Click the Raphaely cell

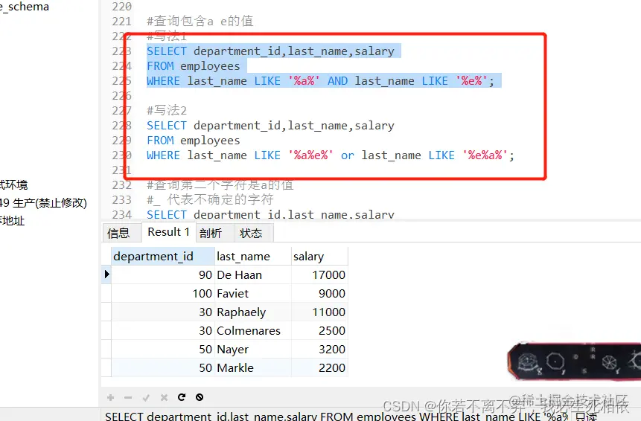252,312
